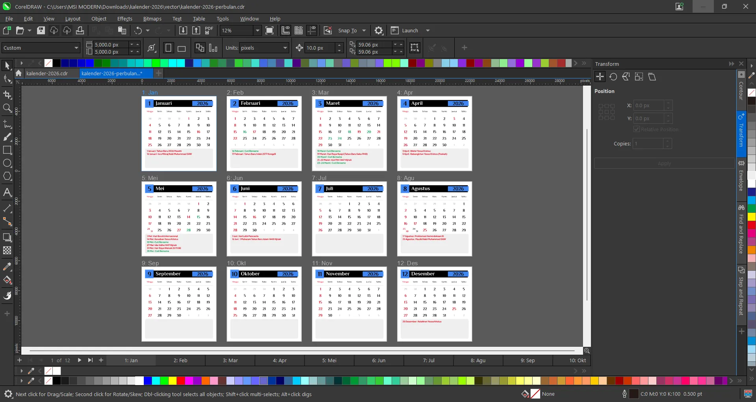Select the Ellipse tool

tap(7, 163)
